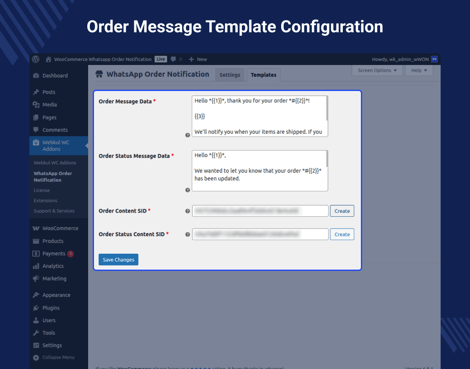This screenshot has width=470, height=369.
Task: Click the Payments dollar icon
Action: point(36,254)
